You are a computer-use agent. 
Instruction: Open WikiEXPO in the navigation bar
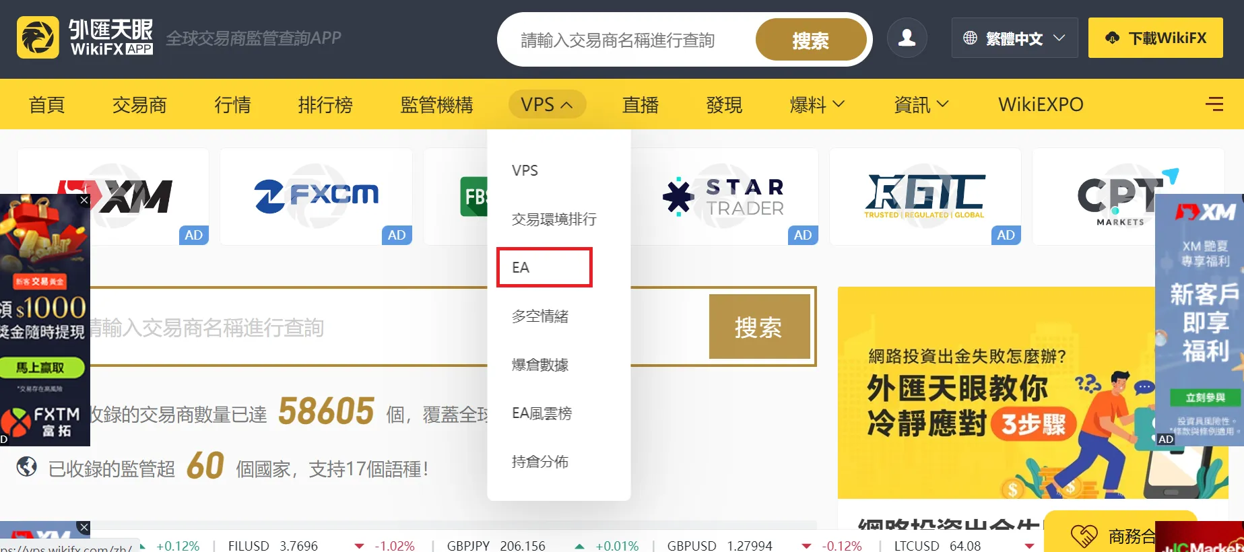pyautogui.click(x=1041, y=104)
